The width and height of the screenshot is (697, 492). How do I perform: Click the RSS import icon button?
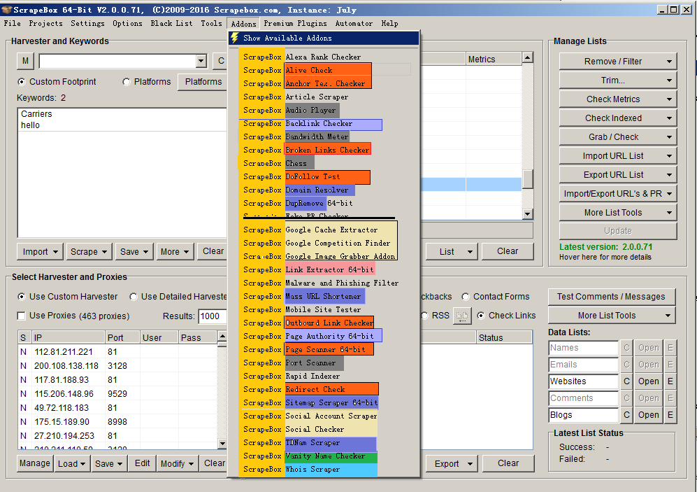pyautogui.click(x=462, y=316)
